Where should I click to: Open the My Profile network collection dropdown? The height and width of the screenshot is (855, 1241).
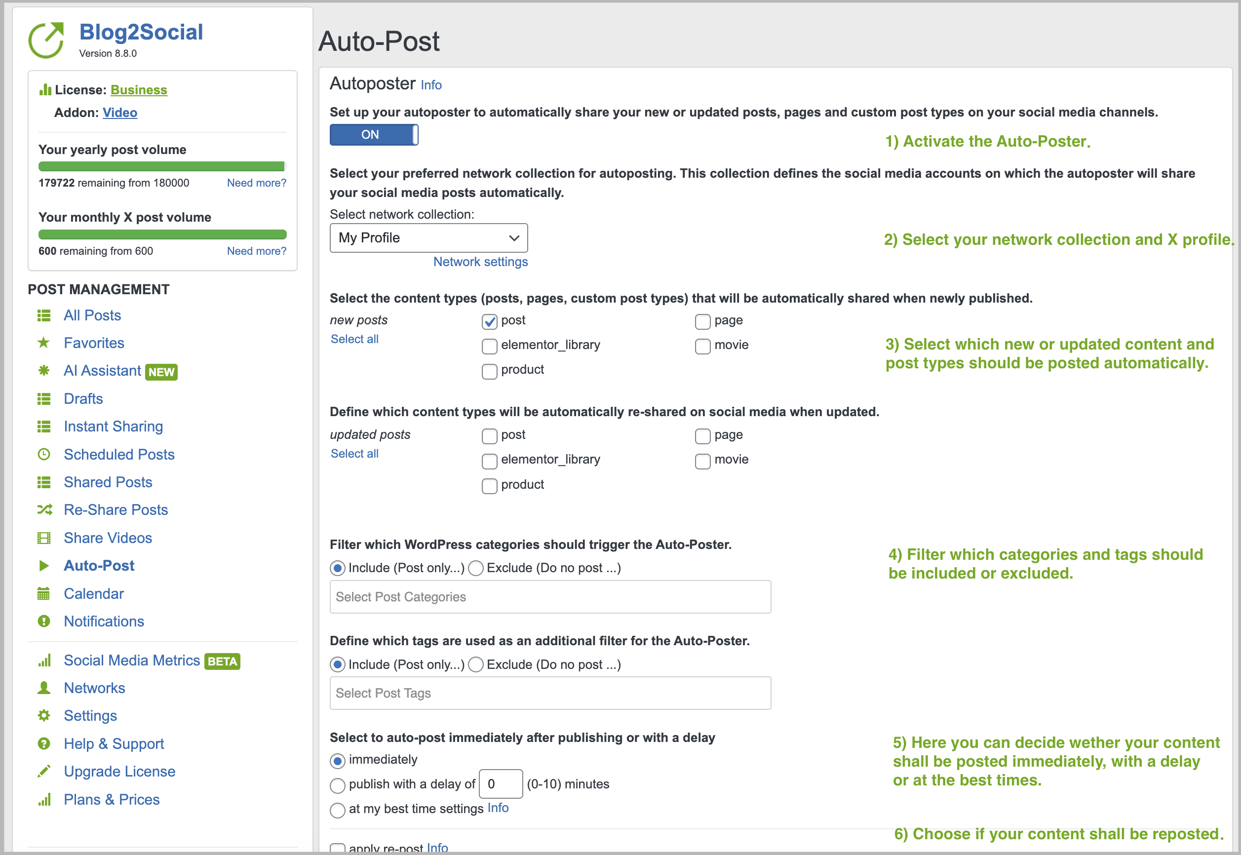click(x=428, y=237)
